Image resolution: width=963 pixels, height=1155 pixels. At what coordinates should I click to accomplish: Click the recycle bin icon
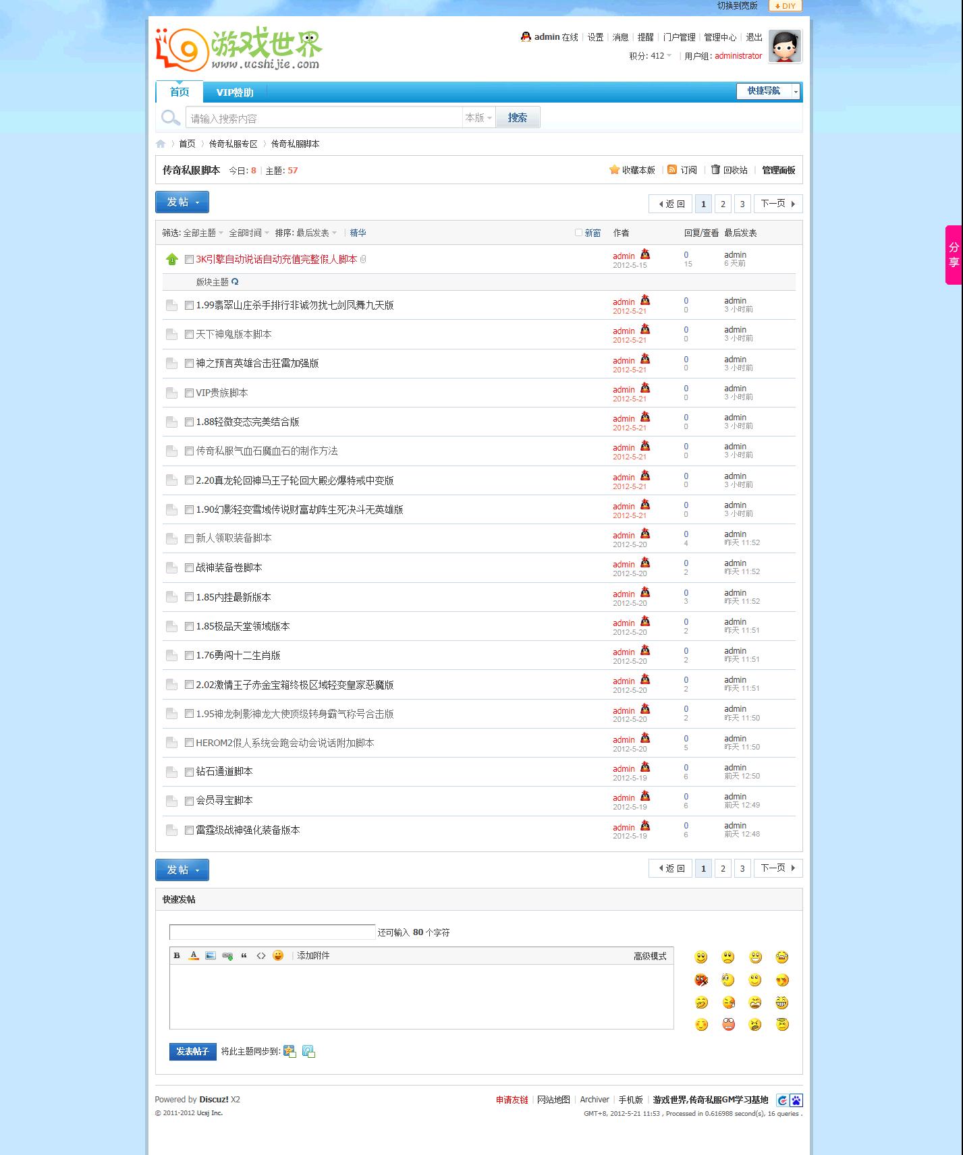pyautogui.click(x=715, y=170)
